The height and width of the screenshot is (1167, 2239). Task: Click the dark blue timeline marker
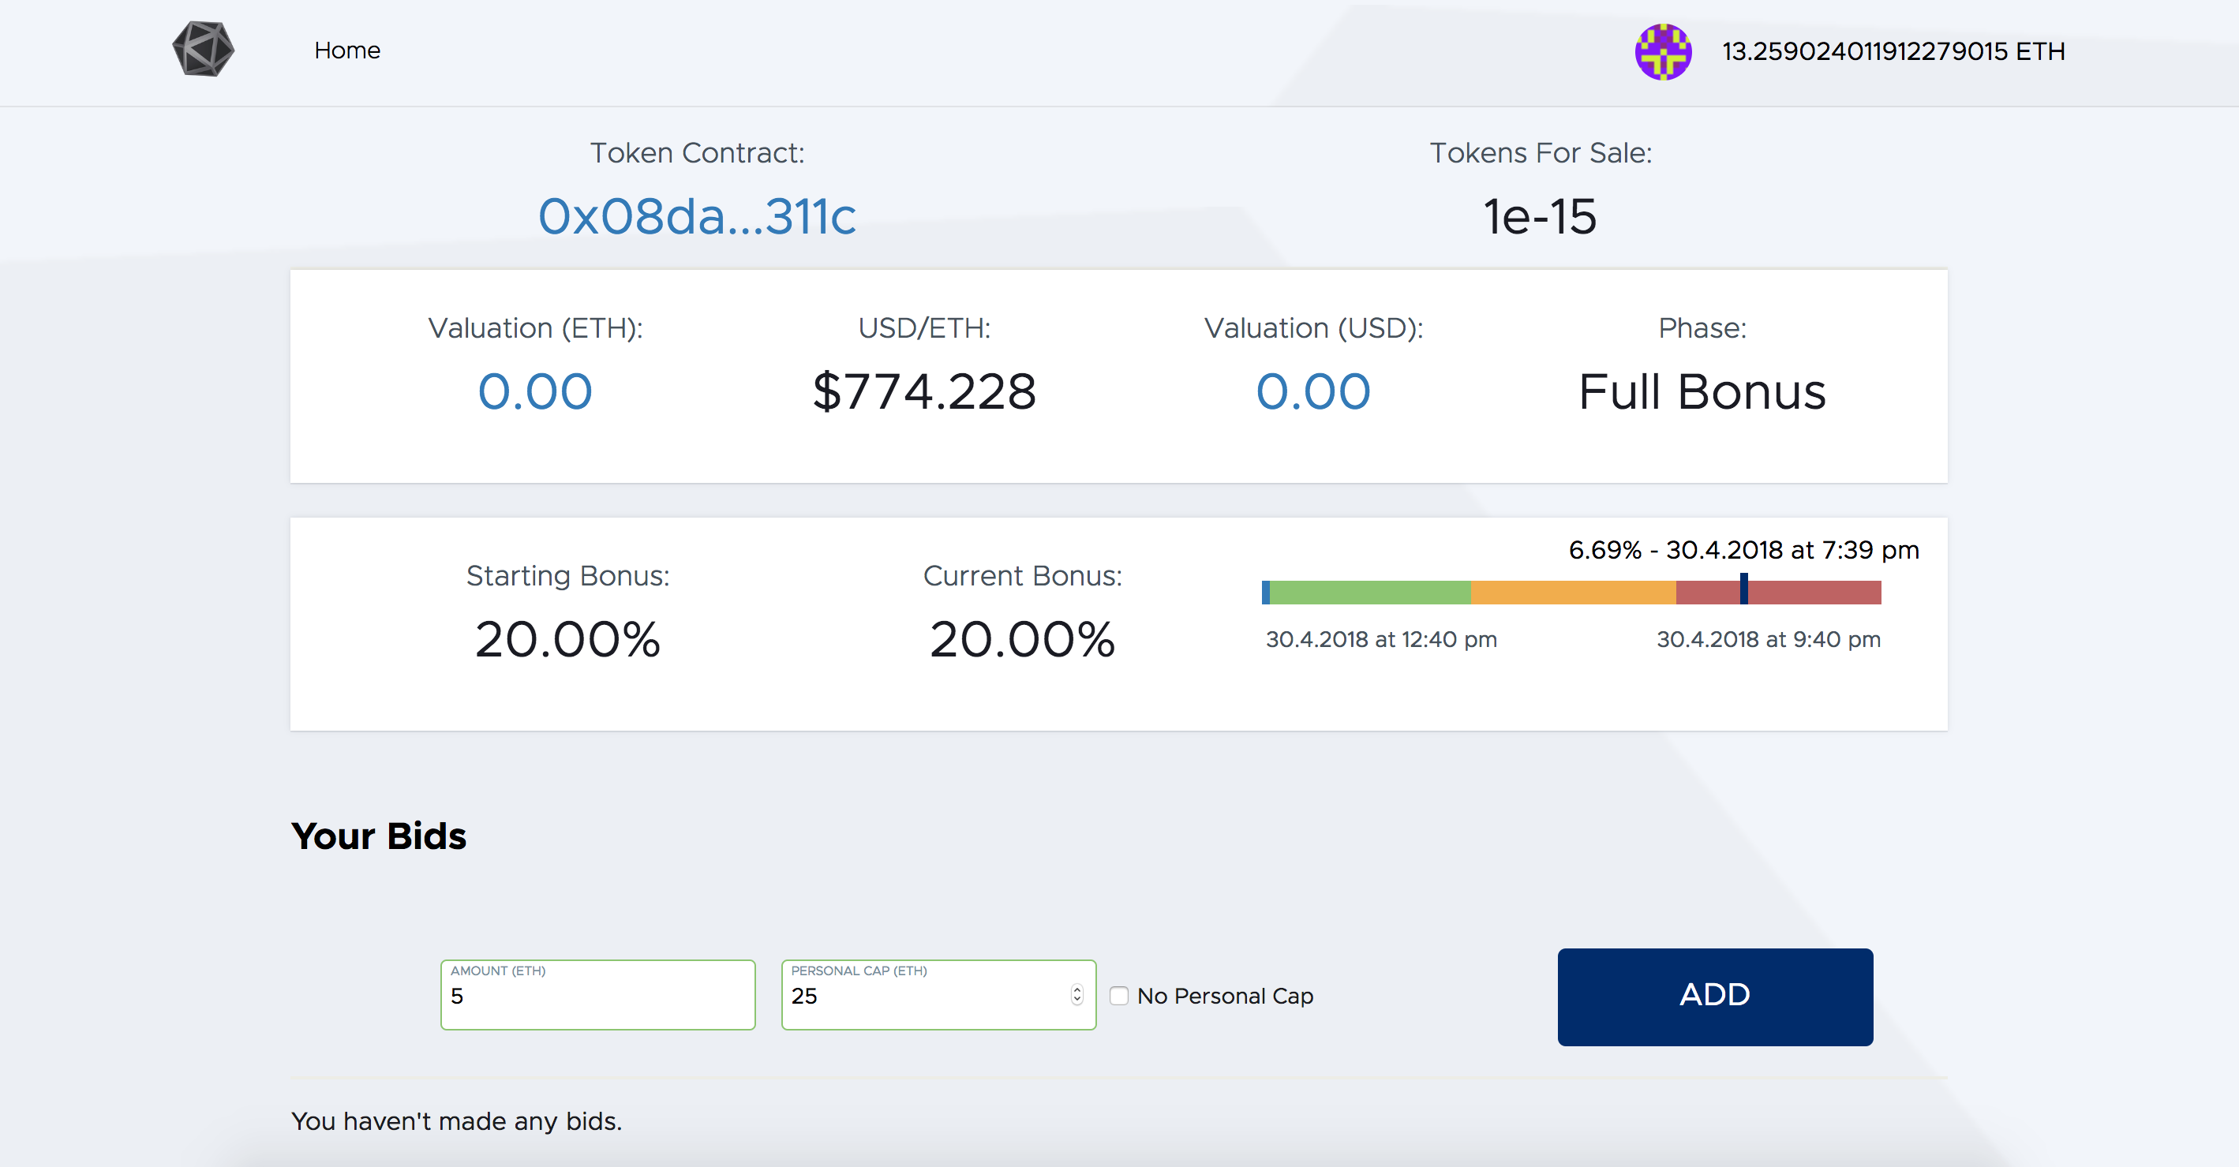pyautogui.click(x=1743, y=589)
